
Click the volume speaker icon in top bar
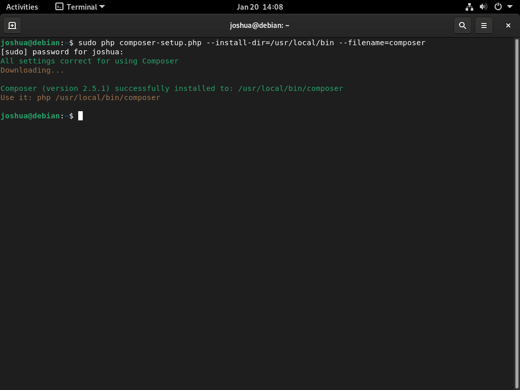[x=483, y=7]
